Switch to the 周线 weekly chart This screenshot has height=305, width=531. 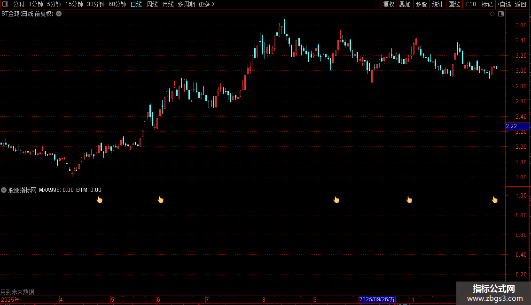152,4
